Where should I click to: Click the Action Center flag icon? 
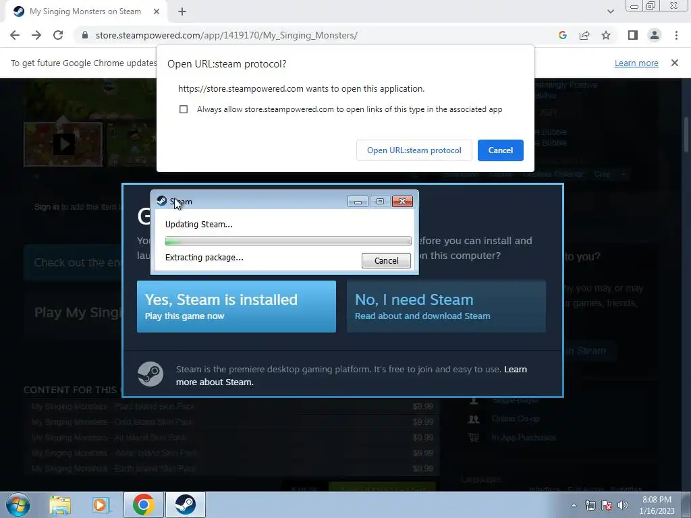click(x=607, y=505)
